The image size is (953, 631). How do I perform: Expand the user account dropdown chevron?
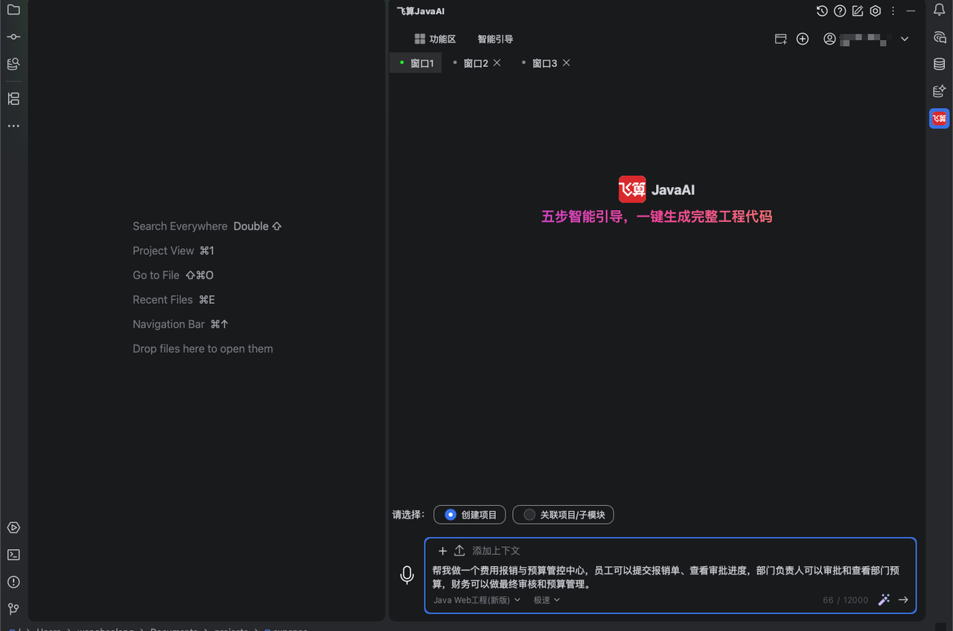(x=905, y=39)
